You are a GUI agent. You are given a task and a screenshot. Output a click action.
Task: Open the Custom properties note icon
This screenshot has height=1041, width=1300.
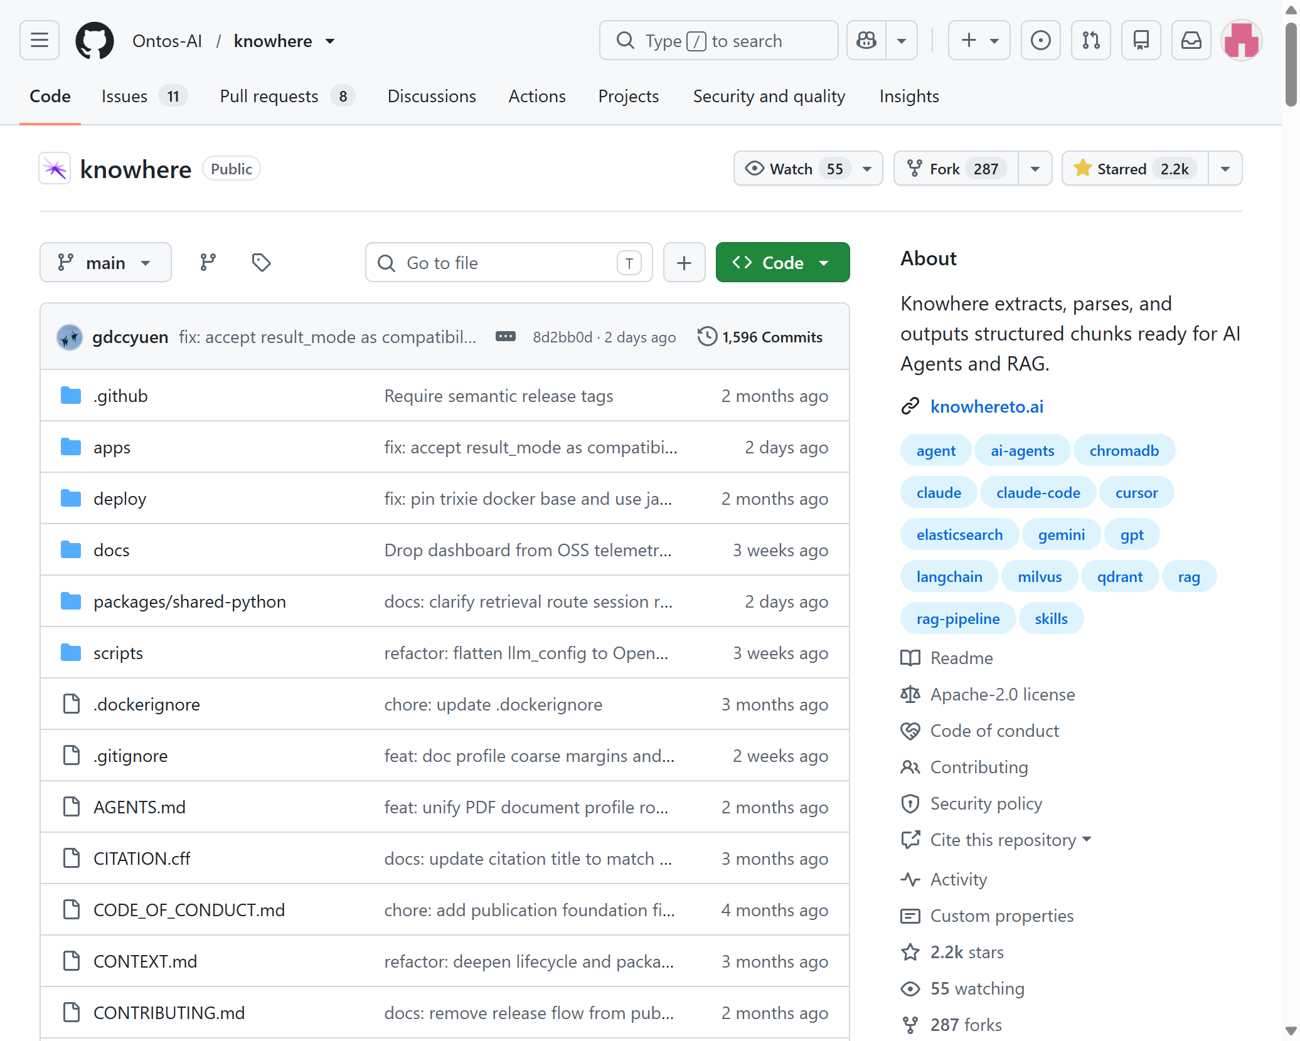click(910, 916)
